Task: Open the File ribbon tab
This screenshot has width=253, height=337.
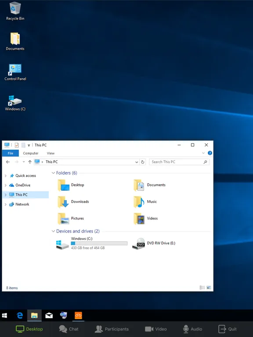Action: tap(11, 153)
